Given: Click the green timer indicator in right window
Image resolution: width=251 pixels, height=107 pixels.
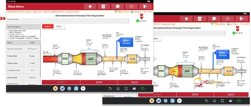Looking at the screenshot, I should tap(234, 33).
